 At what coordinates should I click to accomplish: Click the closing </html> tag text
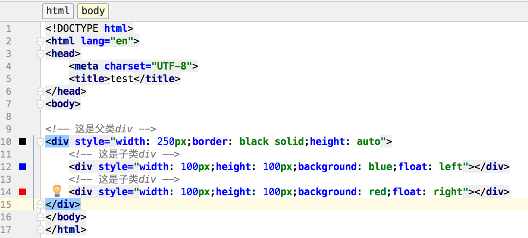click(x=66, y=230)
